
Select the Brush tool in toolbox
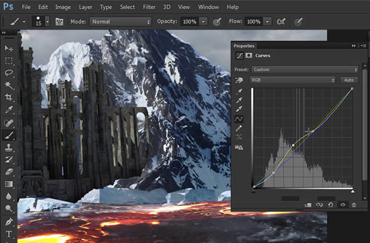(9, 135)
